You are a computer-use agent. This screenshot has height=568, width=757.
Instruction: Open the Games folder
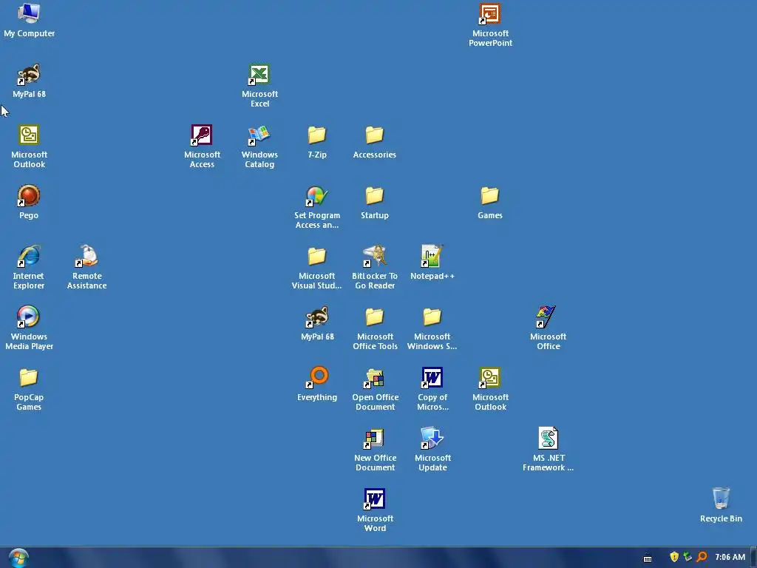490,203
